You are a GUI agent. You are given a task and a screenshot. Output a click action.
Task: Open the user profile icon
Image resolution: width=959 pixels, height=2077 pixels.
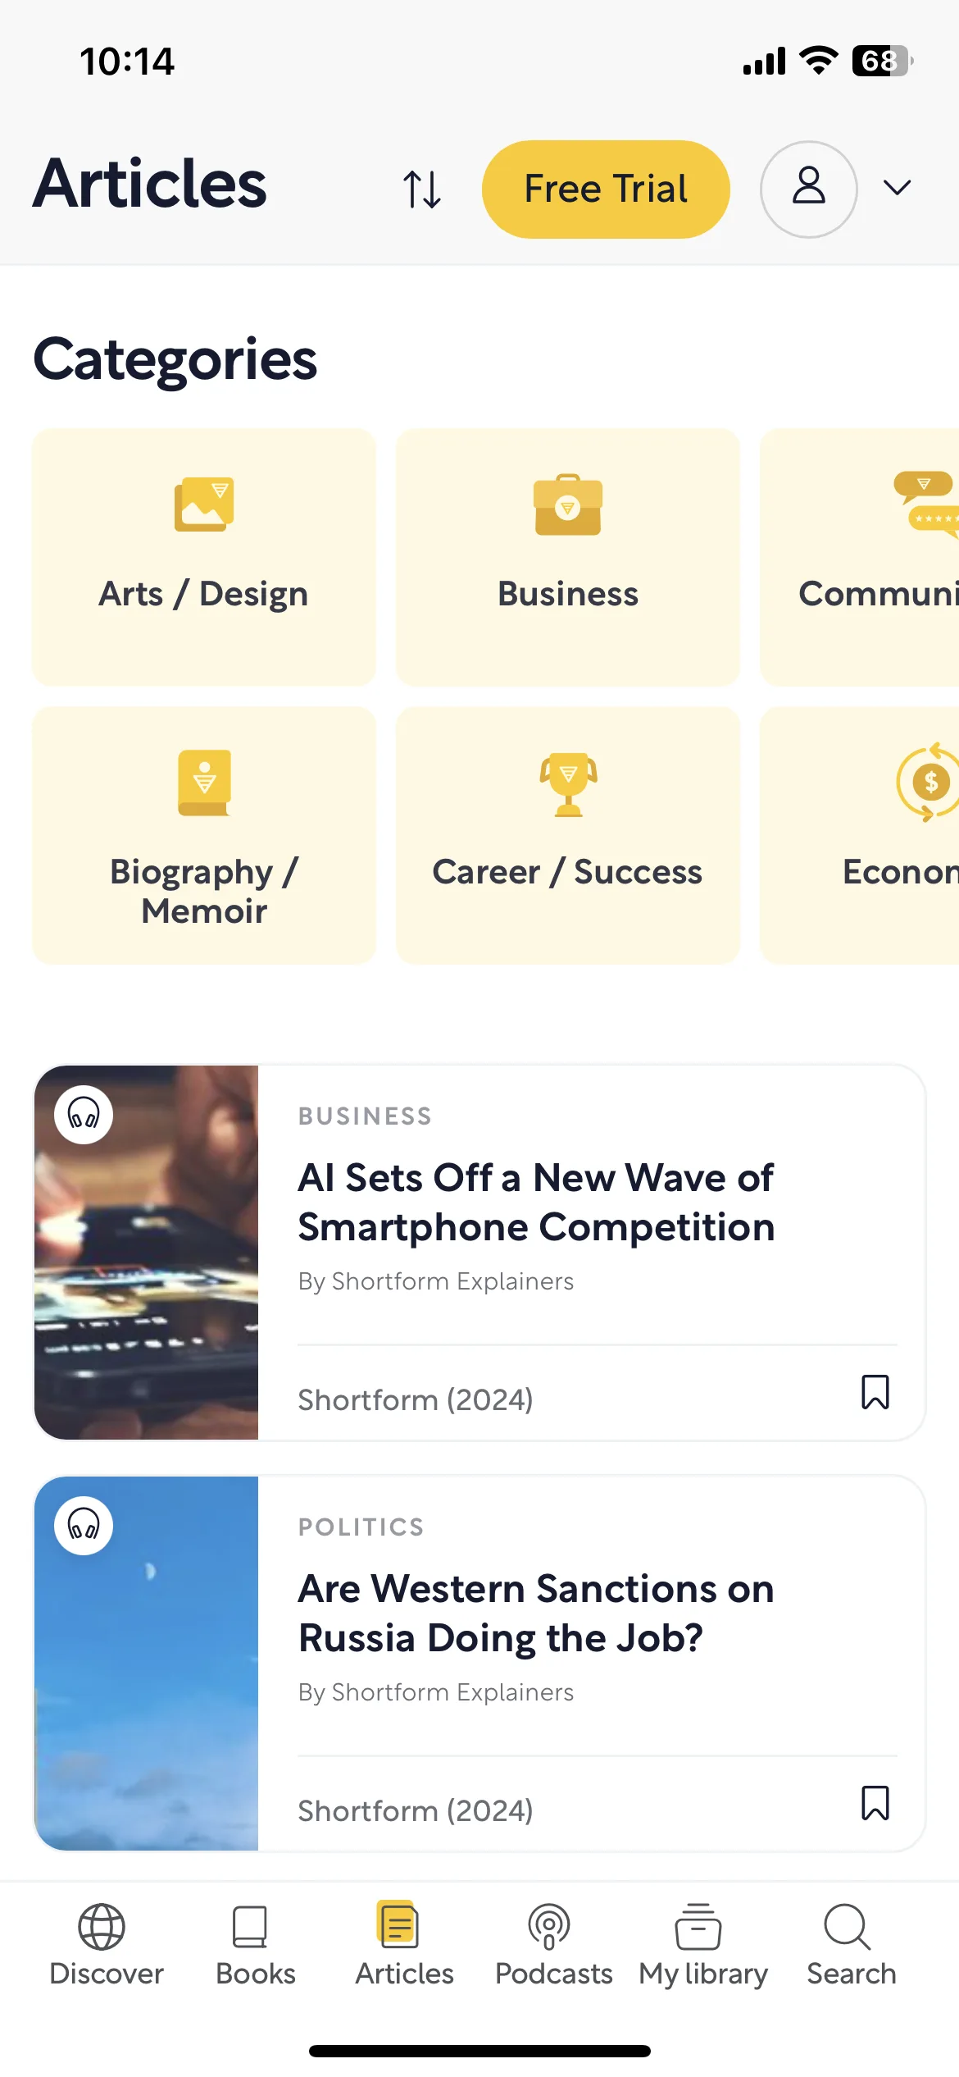click(808, 189)
